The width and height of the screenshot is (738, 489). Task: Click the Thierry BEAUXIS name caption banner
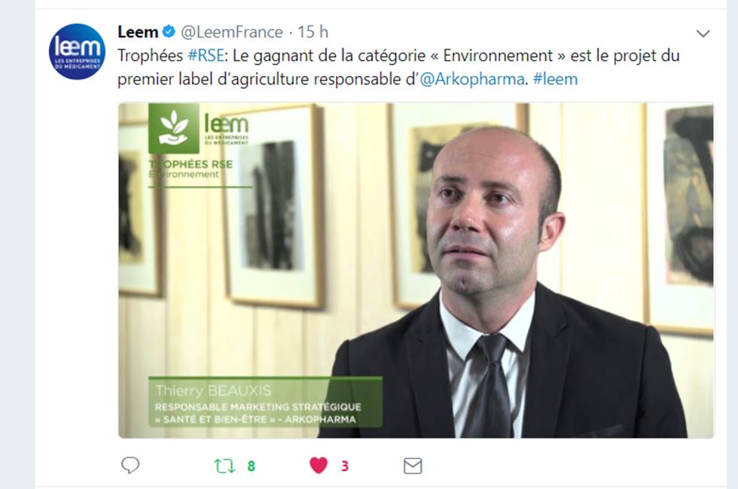click(265, 402)
